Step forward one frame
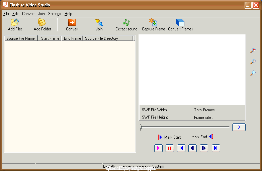 coord(204,148)
